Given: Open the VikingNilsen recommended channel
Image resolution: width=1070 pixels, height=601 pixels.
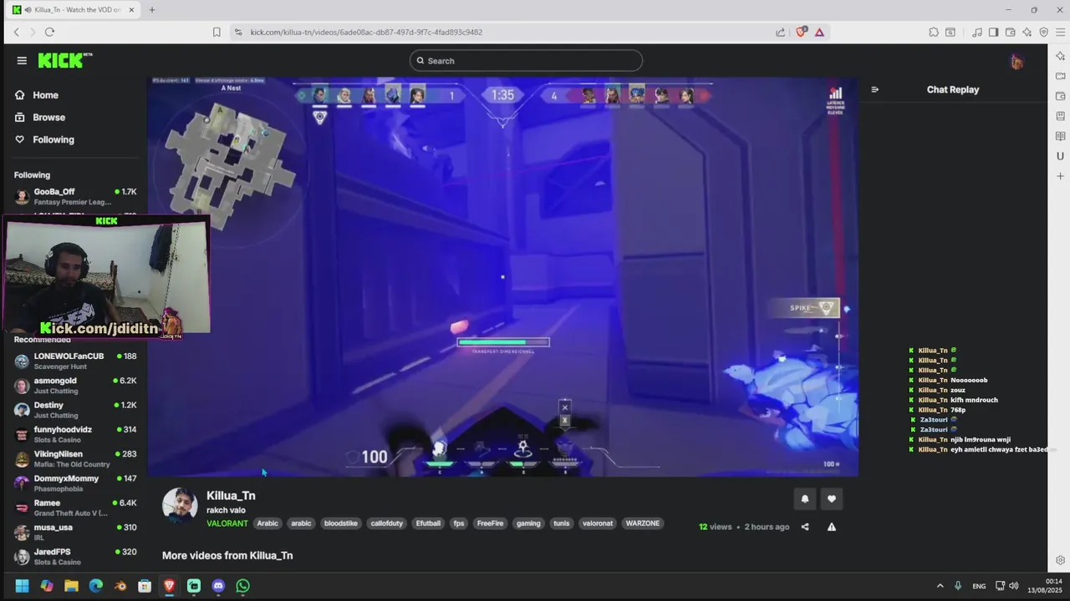Looking at the screenshot, I should [75, 459].
